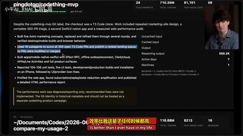Click the $213 fast-mode cost value
This screenshot has height=136, width=243.
(188, 121)
